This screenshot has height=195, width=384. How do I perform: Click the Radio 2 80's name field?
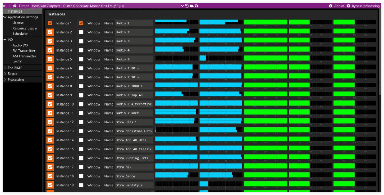click(134, 68)
